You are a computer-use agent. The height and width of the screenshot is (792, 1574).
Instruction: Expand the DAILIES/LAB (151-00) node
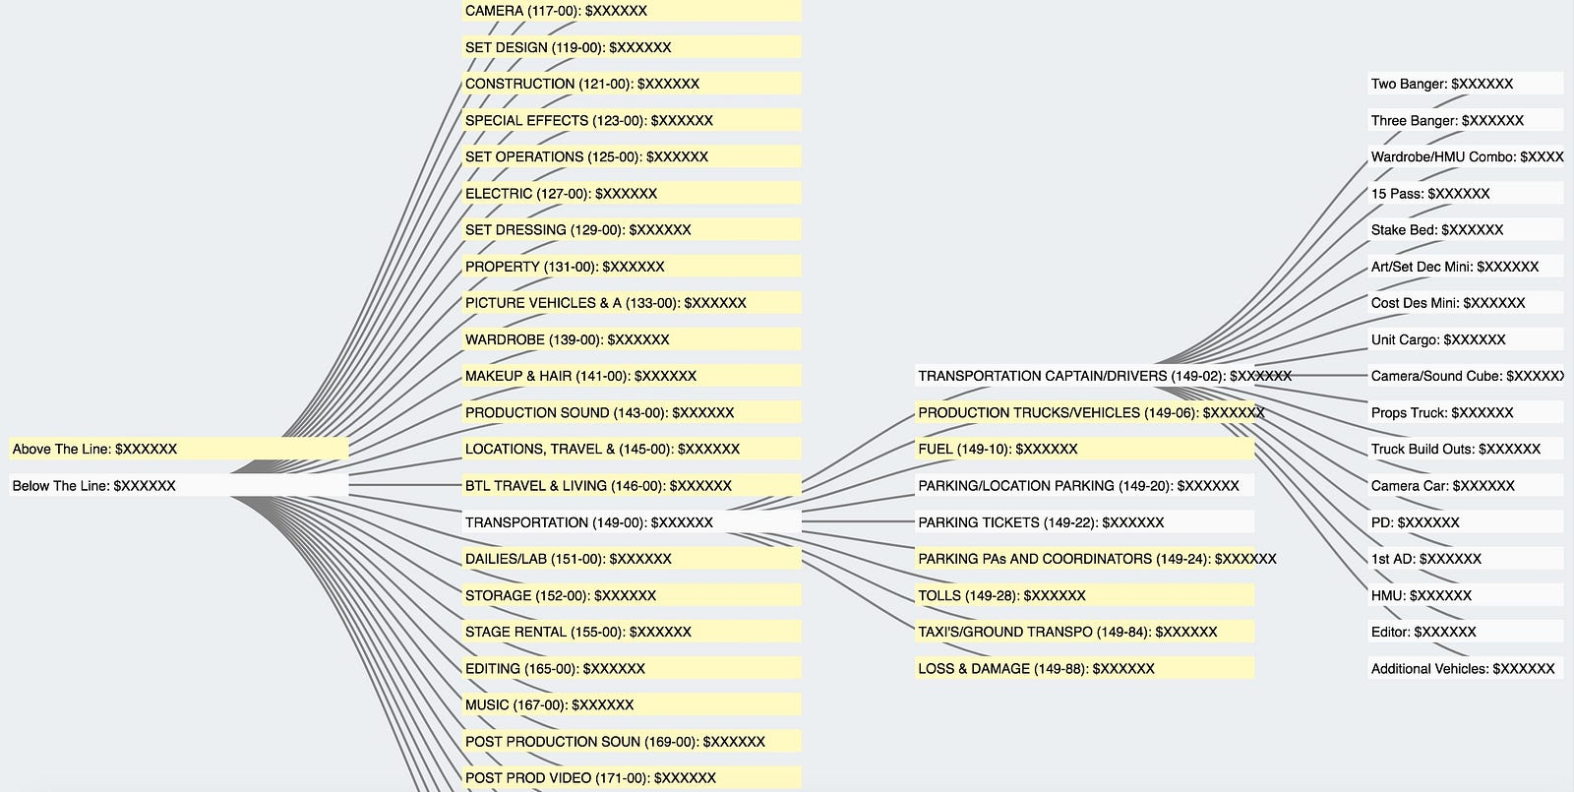632,559
